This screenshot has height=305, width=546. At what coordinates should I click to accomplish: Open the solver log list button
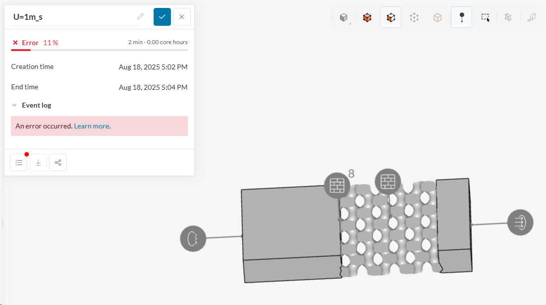(19, 163)
